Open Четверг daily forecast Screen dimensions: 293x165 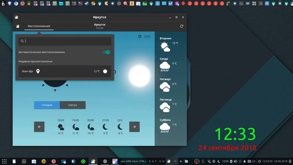pos(169,85)
